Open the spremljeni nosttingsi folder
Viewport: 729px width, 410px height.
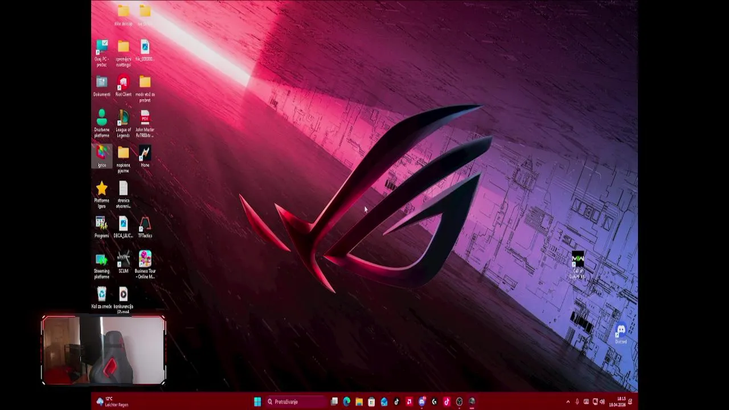click(123, 53)
